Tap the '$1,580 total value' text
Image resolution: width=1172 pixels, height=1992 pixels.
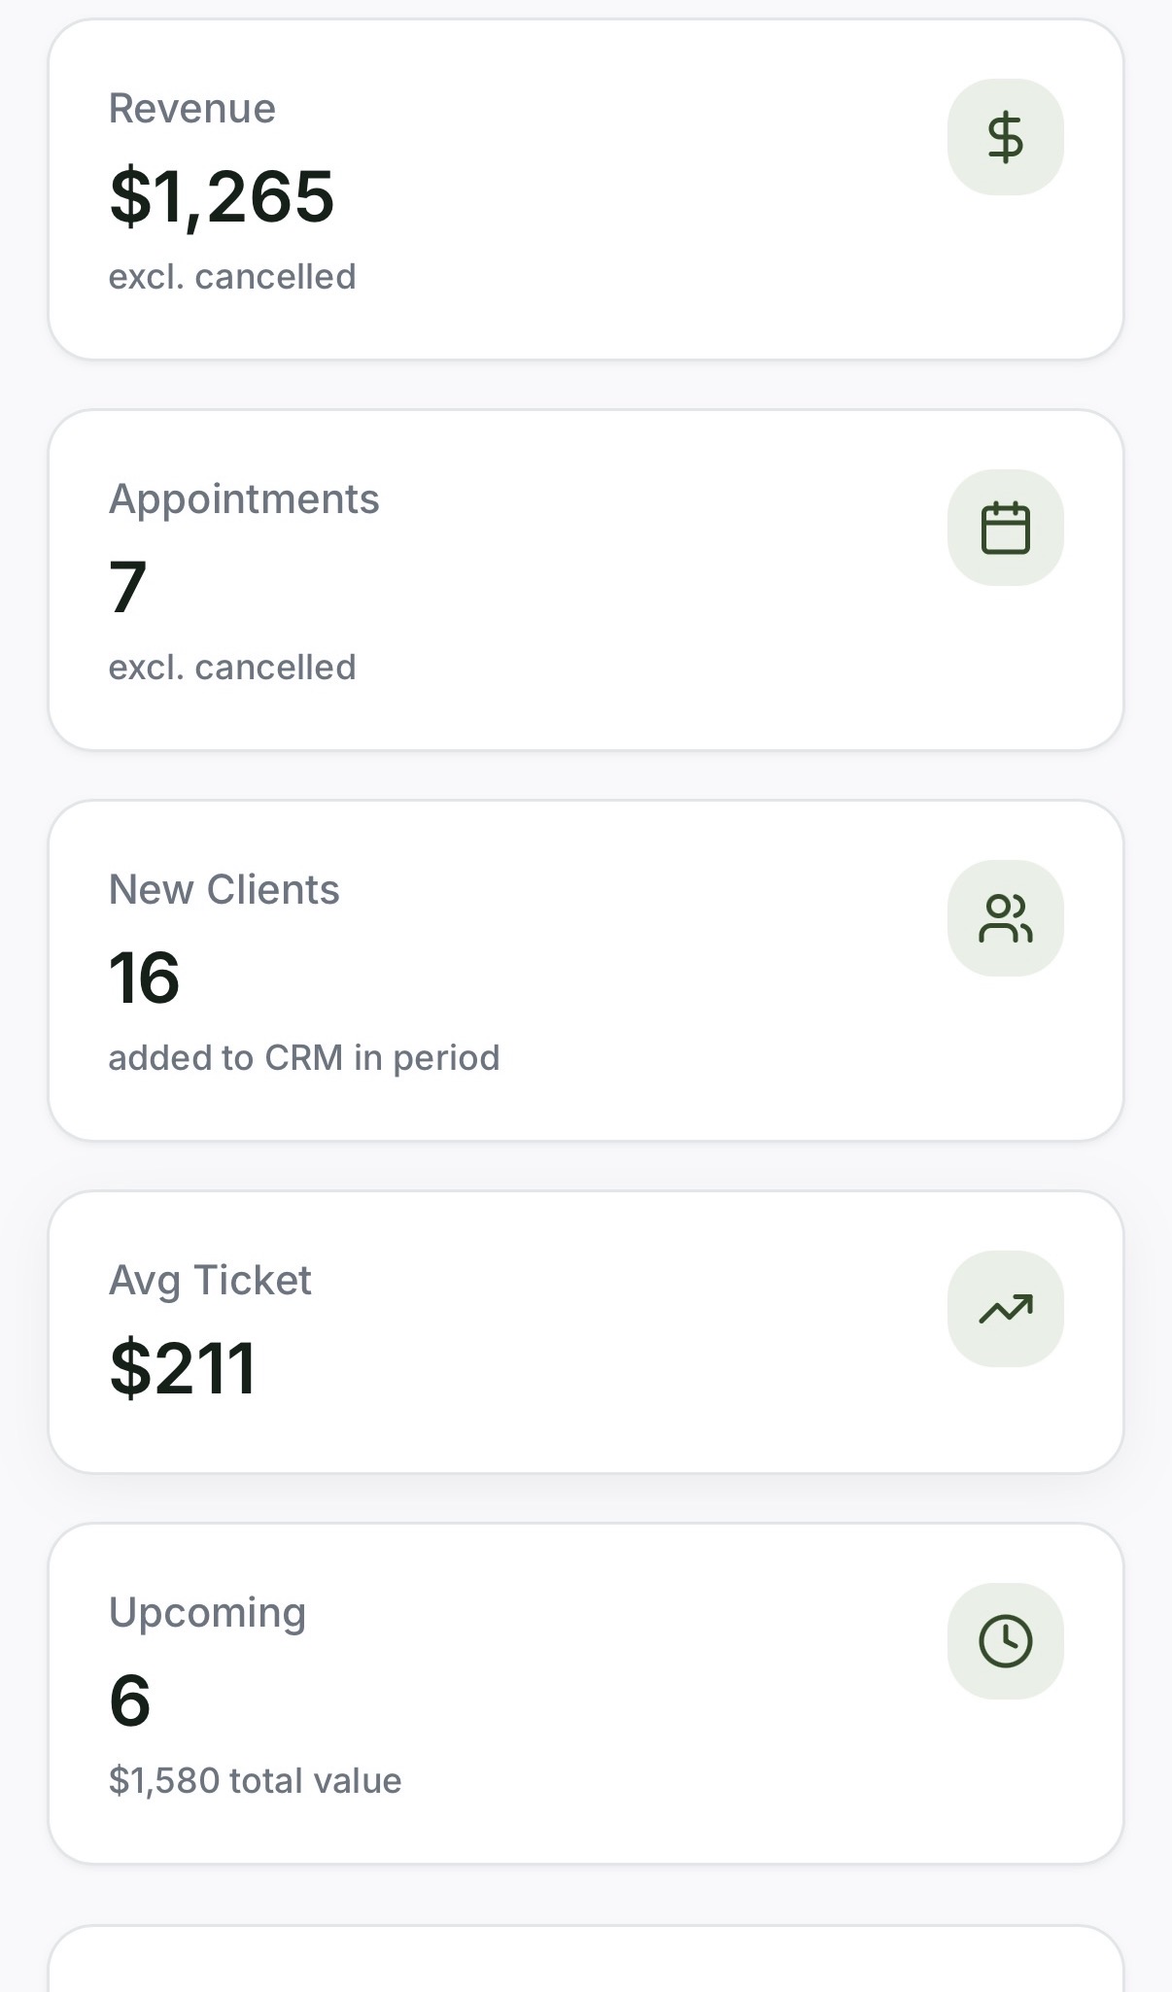(255, 1781)
